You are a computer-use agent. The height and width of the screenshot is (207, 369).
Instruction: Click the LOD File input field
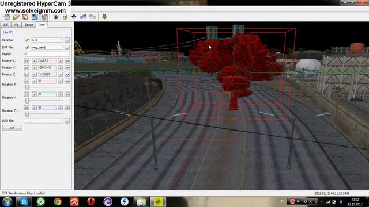point(43,121)
